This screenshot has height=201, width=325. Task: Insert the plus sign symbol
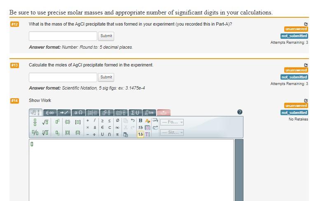coord(88,121)
